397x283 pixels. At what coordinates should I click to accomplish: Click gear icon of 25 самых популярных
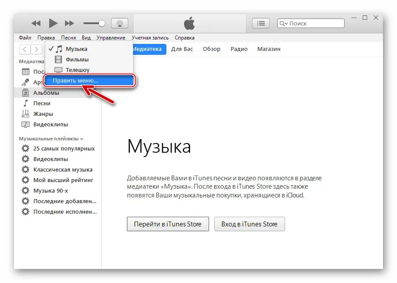pos(25,148)
